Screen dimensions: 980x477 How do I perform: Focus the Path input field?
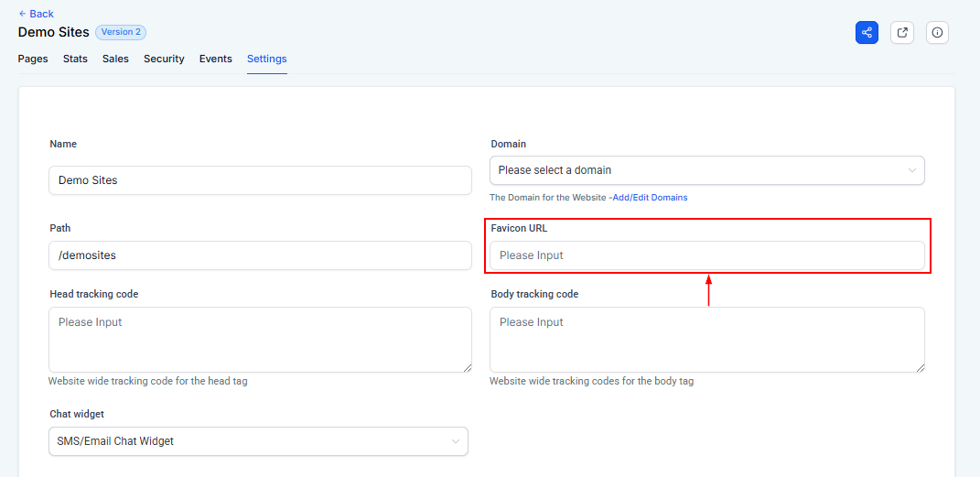point(260,255)
